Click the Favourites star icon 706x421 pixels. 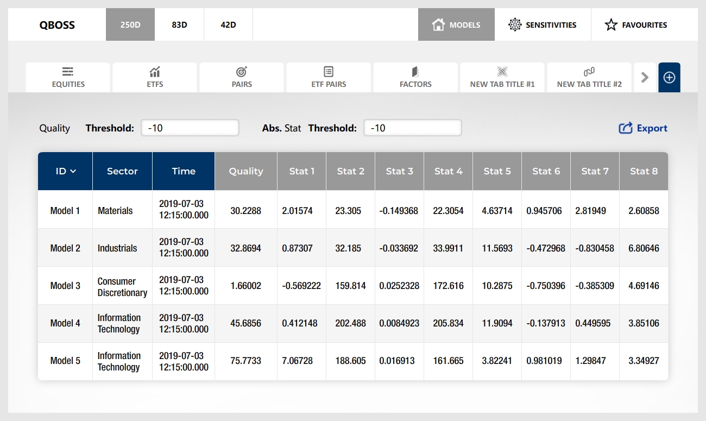pos(611,24)
